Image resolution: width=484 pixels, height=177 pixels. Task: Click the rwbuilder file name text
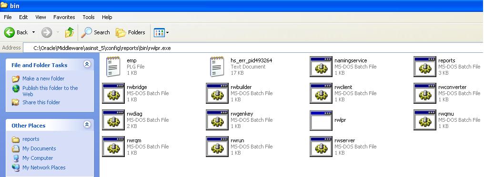pos(241,87)
